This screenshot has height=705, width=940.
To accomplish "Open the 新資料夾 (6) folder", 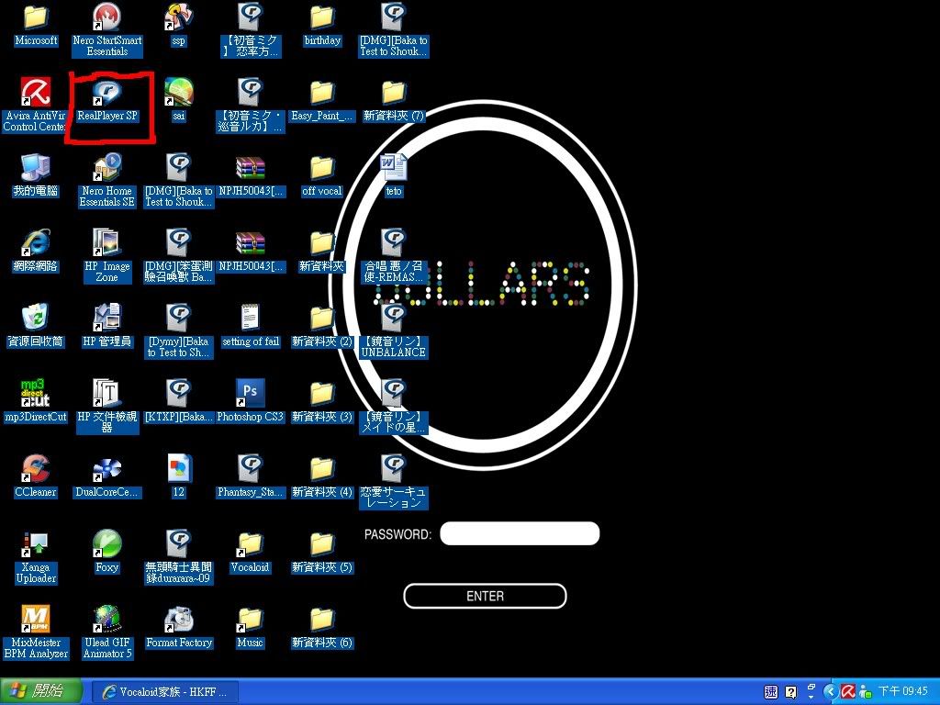I will [x=322, y=627].
